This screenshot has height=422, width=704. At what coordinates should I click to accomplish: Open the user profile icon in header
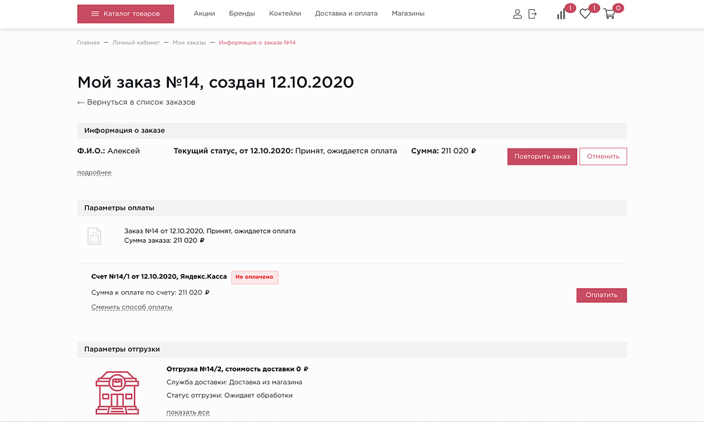[518, 13]
